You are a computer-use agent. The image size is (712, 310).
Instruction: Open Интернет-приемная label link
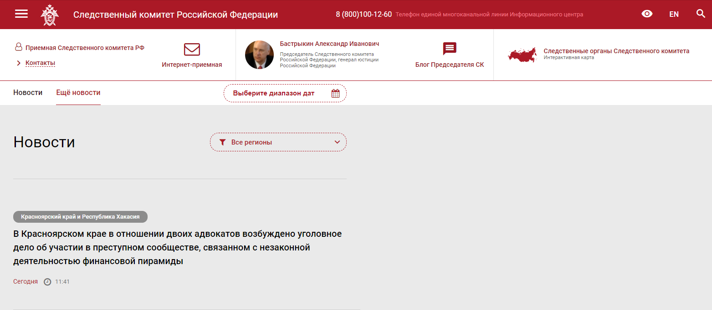[x=192, y=65]
